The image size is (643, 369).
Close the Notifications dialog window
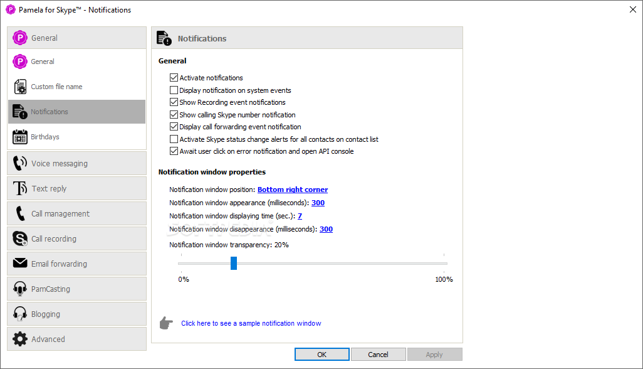[633, 9]
